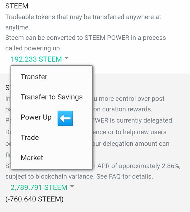
Task: Go to Market via dropdown menu
Action: point(32,158)
